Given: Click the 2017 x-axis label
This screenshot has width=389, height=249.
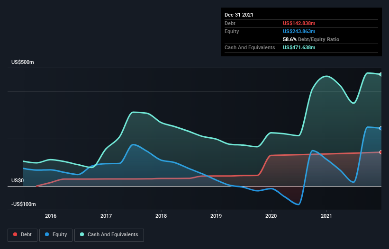Looking at the screenshot, I should tap(106, 216).
